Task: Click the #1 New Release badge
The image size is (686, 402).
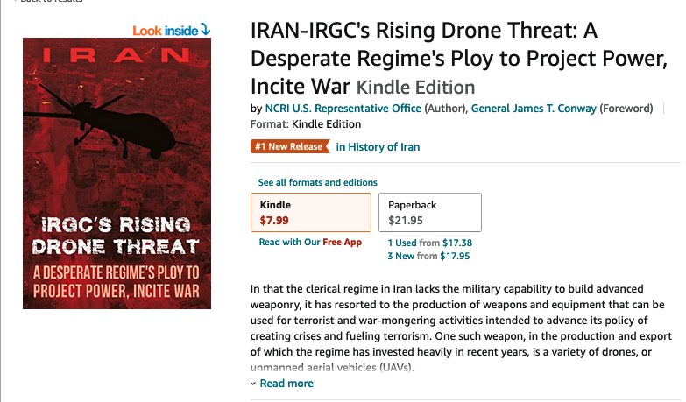Action: (x=288, y=146)
